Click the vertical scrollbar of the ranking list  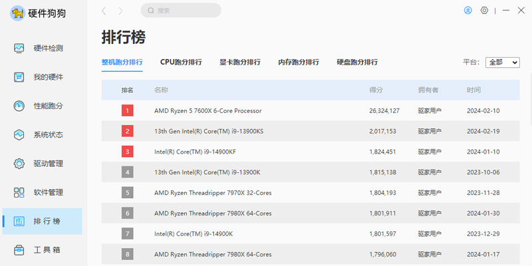(x=530, y=98)
